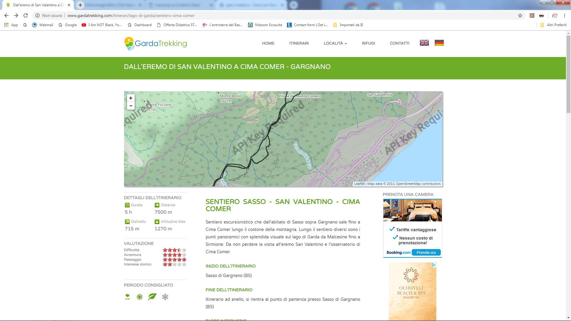Click the summer sun season icon
Image resolution: width=571 pixels, height=321 pixels.
click(x=139, y=297)
